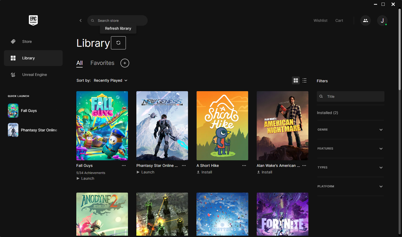Screen dimensions: 402x237
Task: Expand the Genre filter section
Action: click(x=350, y=130)
